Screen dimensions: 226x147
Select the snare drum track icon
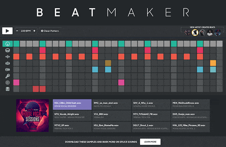(8, 50)
